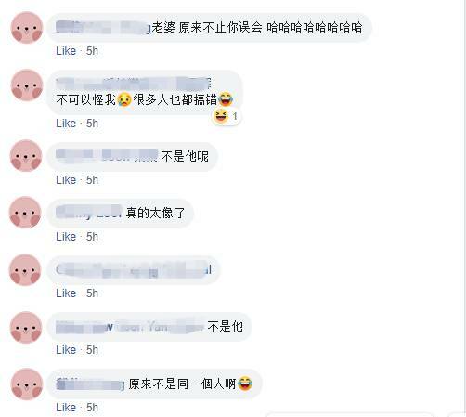Like the 不是他呢 comment
466x417 pixels.
66,180
